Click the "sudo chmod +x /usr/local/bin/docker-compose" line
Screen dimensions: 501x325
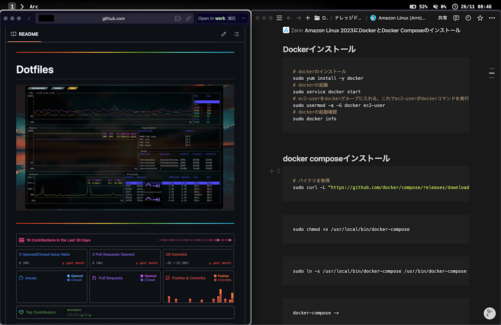tap(351, 229)
